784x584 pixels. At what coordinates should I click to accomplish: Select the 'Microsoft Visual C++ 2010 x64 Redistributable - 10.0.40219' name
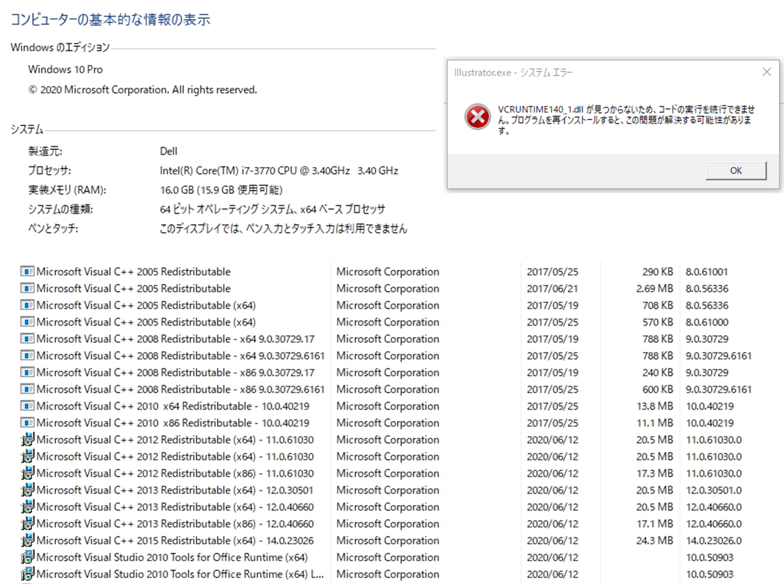click(173, 407)
